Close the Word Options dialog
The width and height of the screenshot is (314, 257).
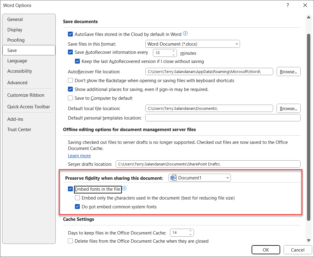tap(305, 5)
